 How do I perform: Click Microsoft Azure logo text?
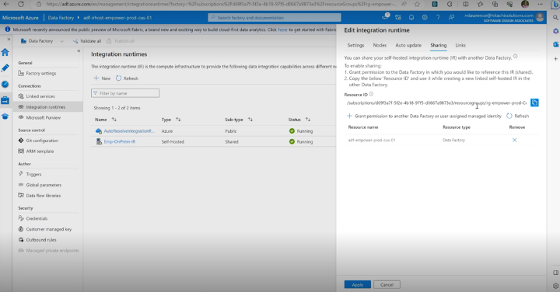20,17
